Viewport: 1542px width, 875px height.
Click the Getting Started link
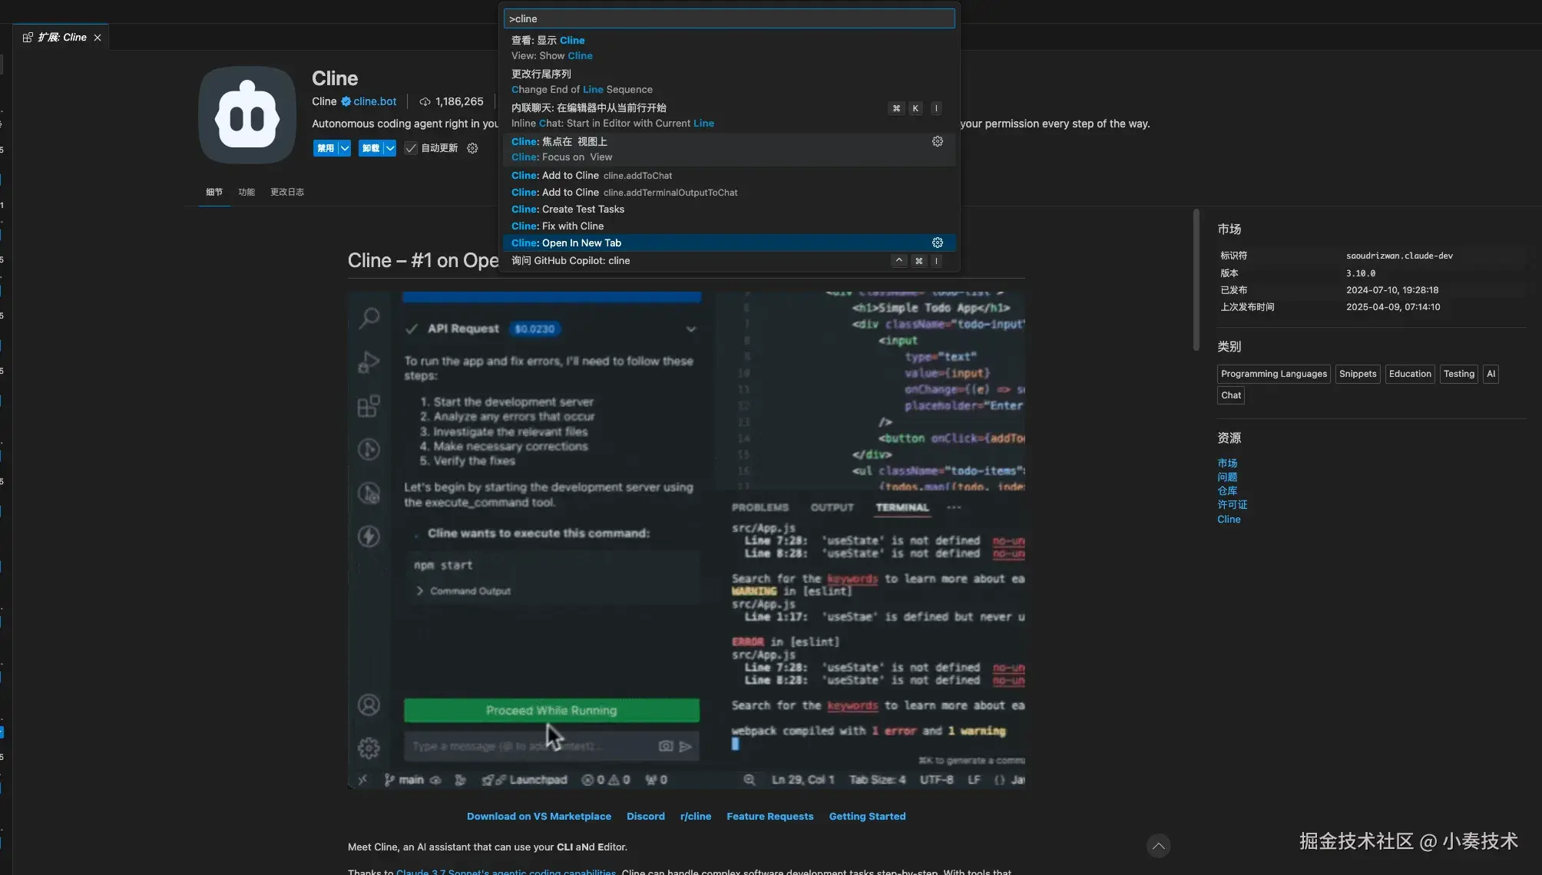(867, 816)
